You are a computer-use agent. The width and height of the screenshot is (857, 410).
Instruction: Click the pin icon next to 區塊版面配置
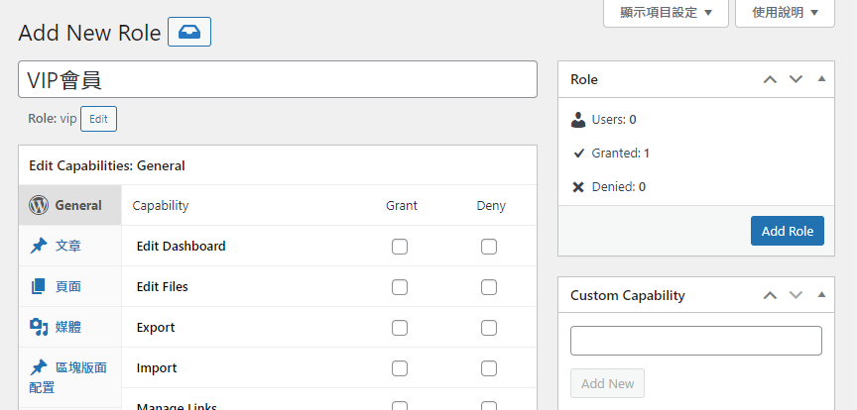(39, 367)
